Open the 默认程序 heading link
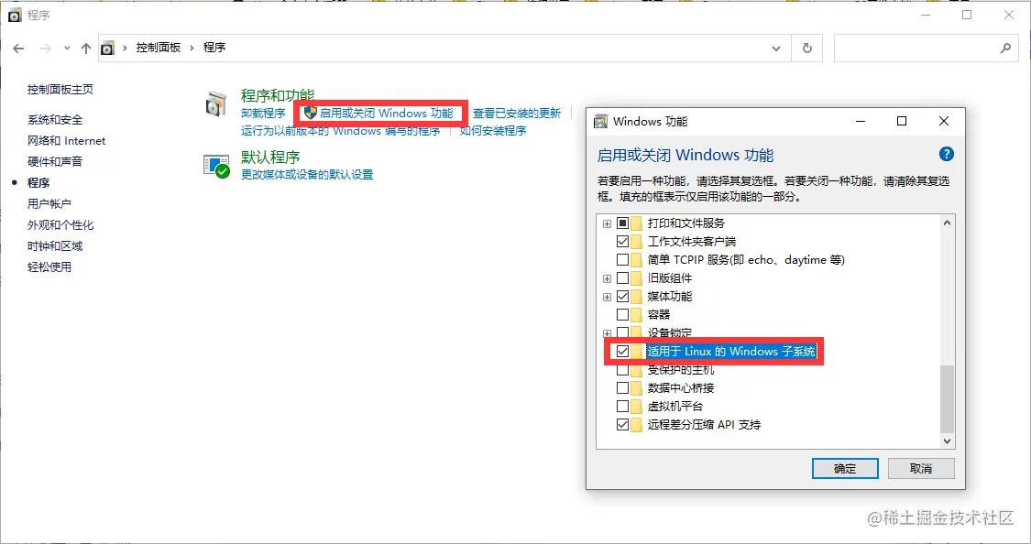This screenshot has width=1031, height=544. (x=270, y=157)
